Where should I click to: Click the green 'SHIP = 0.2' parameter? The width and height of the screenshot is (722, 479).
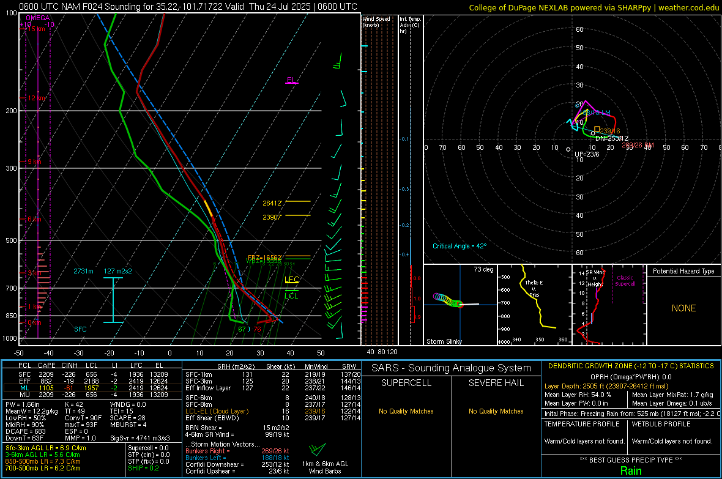pyautogui.click(x=143, y=468)
